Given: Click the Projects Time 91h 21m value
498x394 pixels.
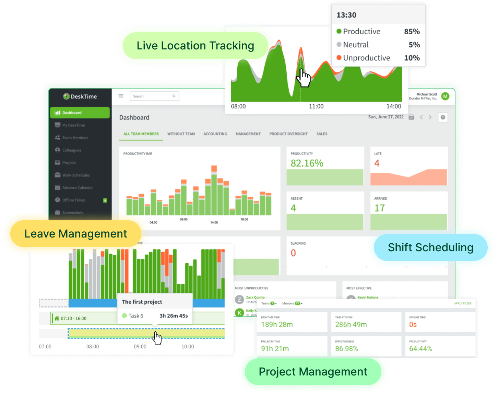Looking at the screenshot, I should (x=275, y=349).
